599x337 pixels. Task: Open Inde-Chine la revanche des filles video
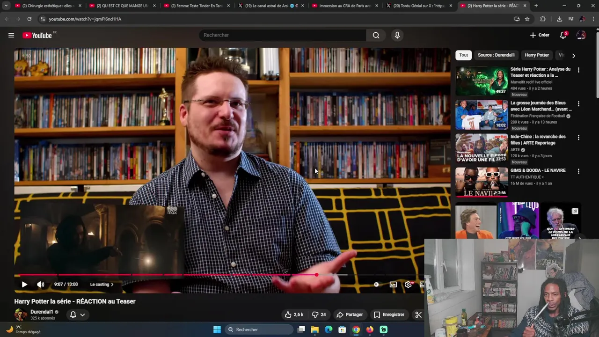(x=538, y=139)
